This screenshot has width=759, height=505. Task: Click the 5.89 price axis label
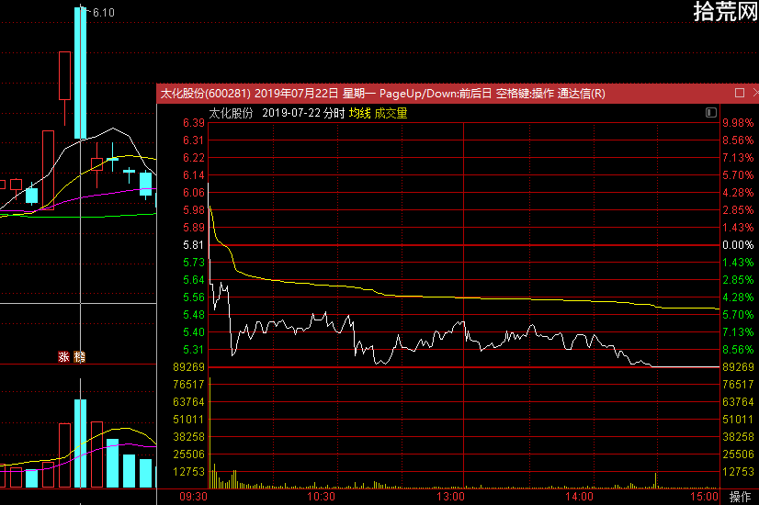coord(194,228)
